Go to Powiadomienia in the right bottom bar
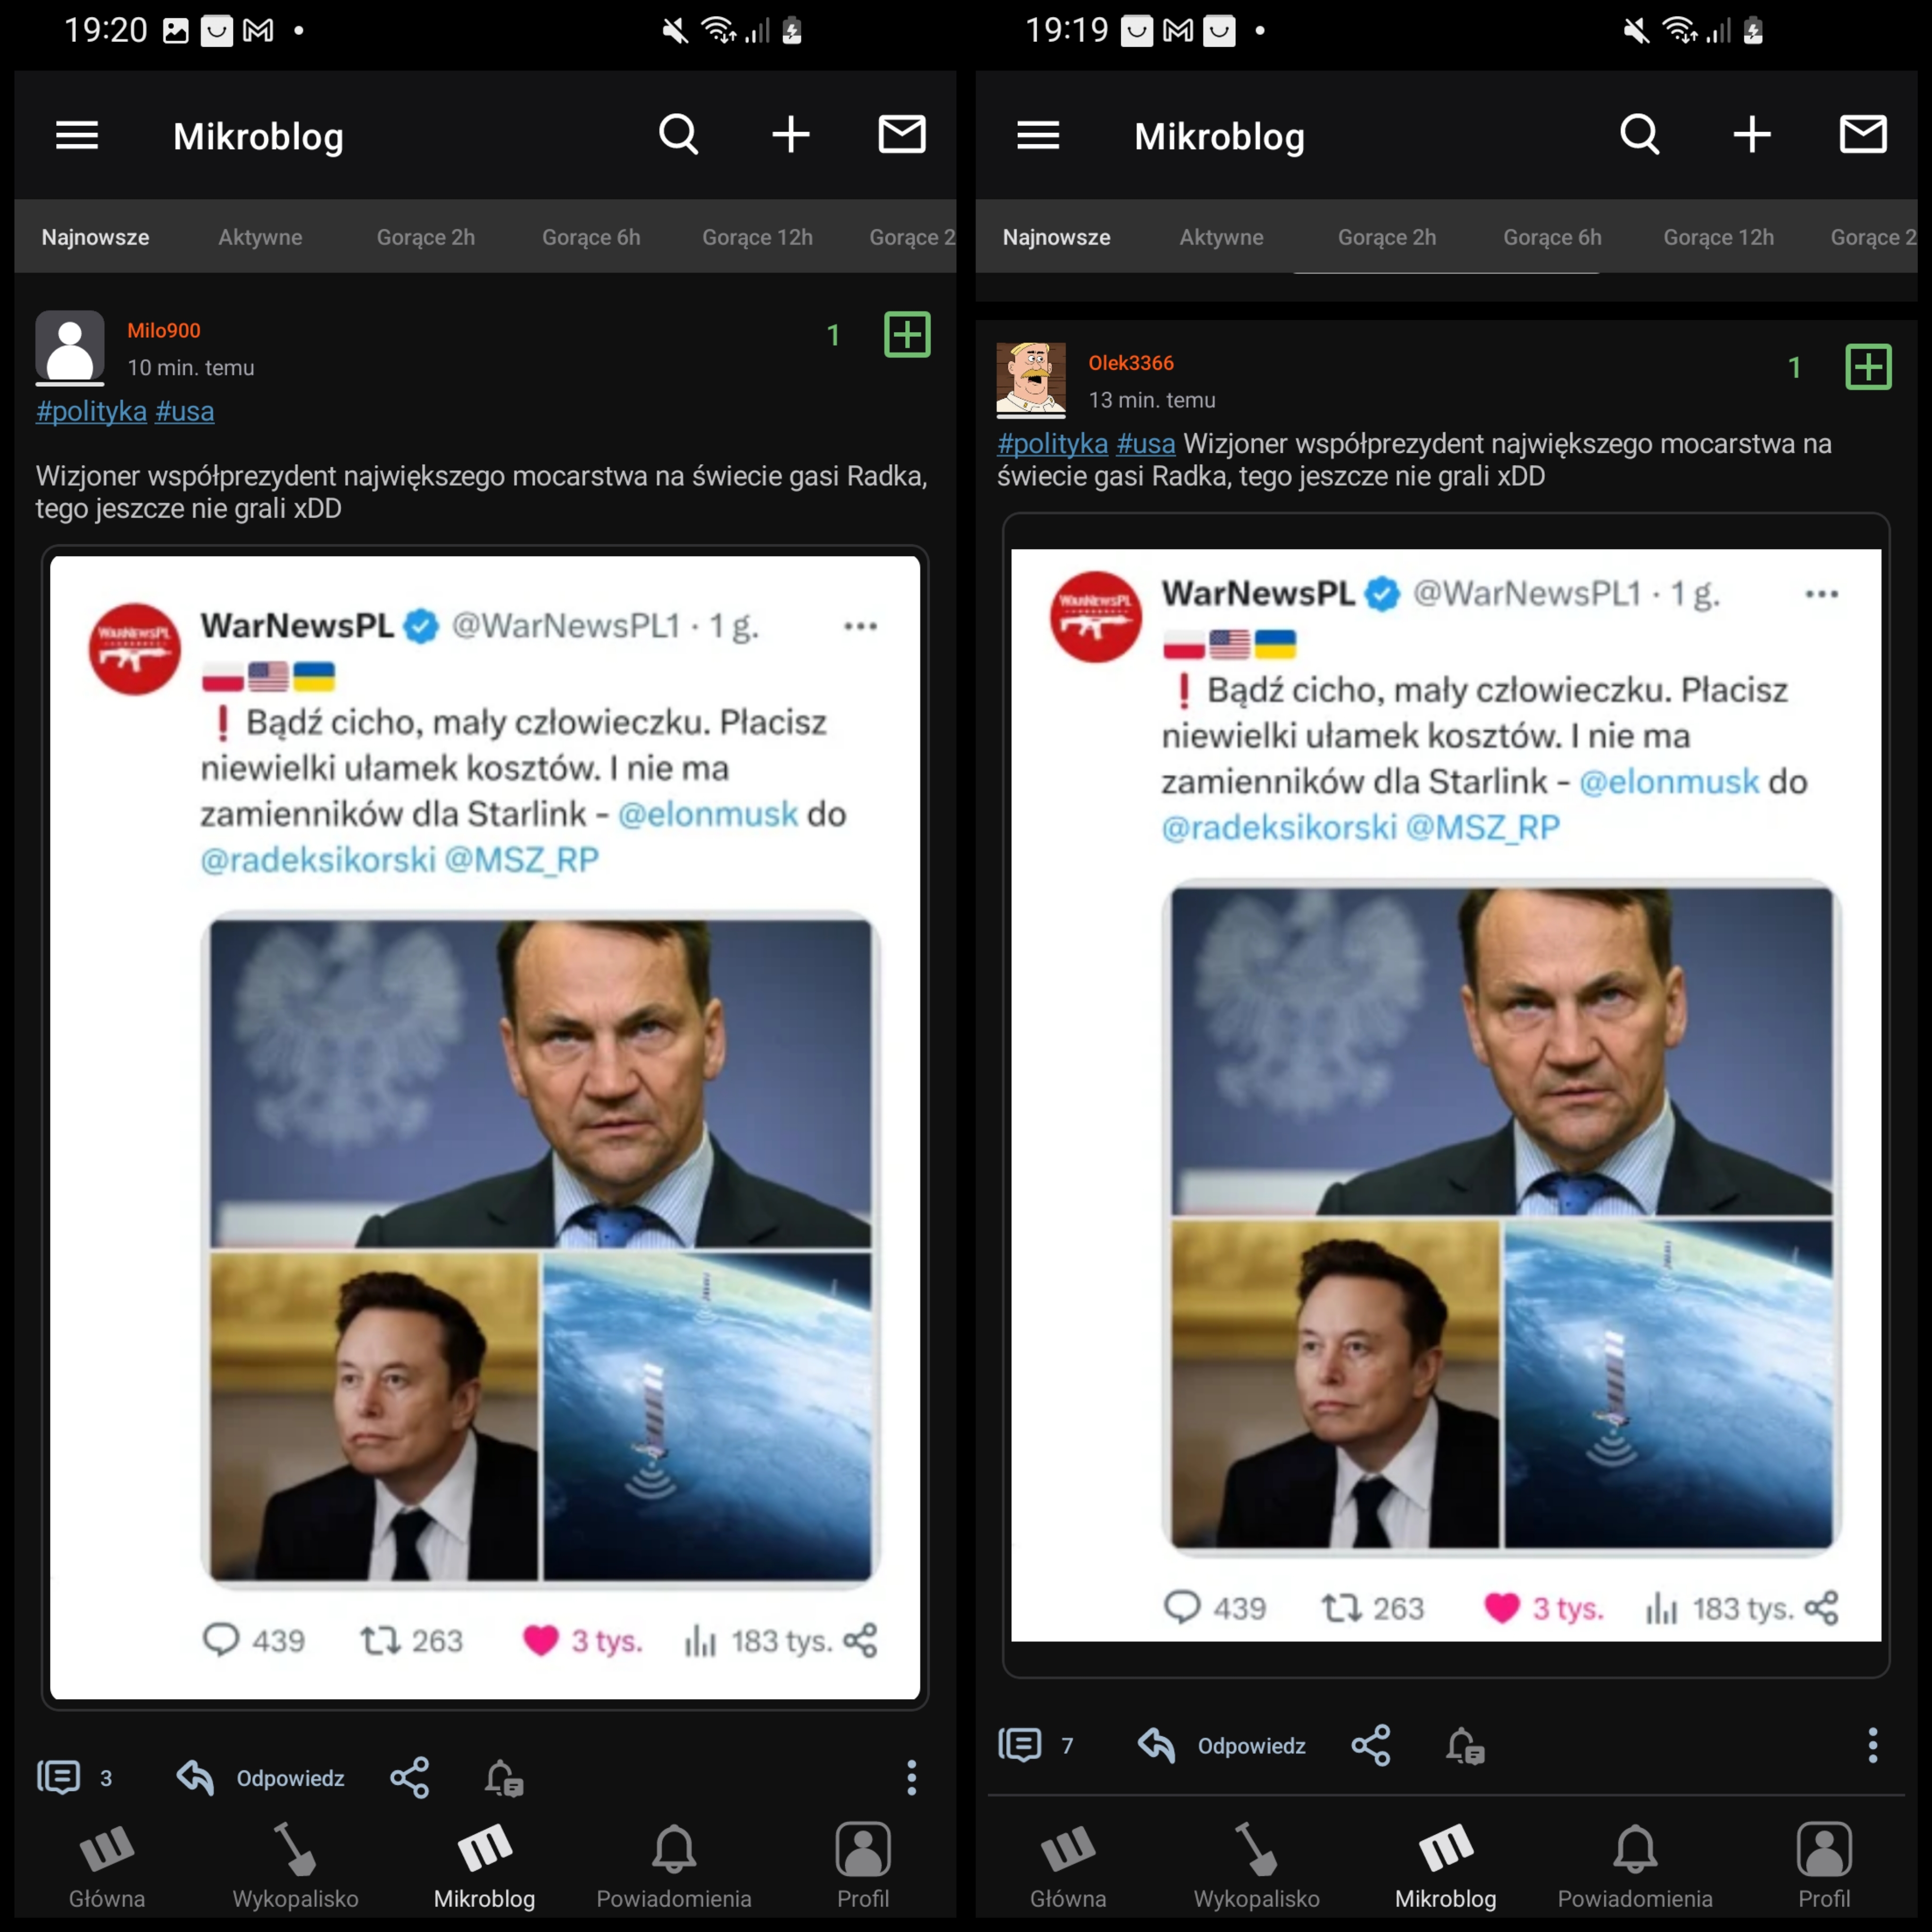This screenshot has height=1932, width=1932. pos(1635,1866)
